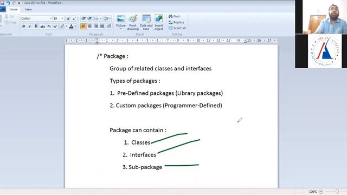Expand the highlight color options arrow

[x=66, y=26]
